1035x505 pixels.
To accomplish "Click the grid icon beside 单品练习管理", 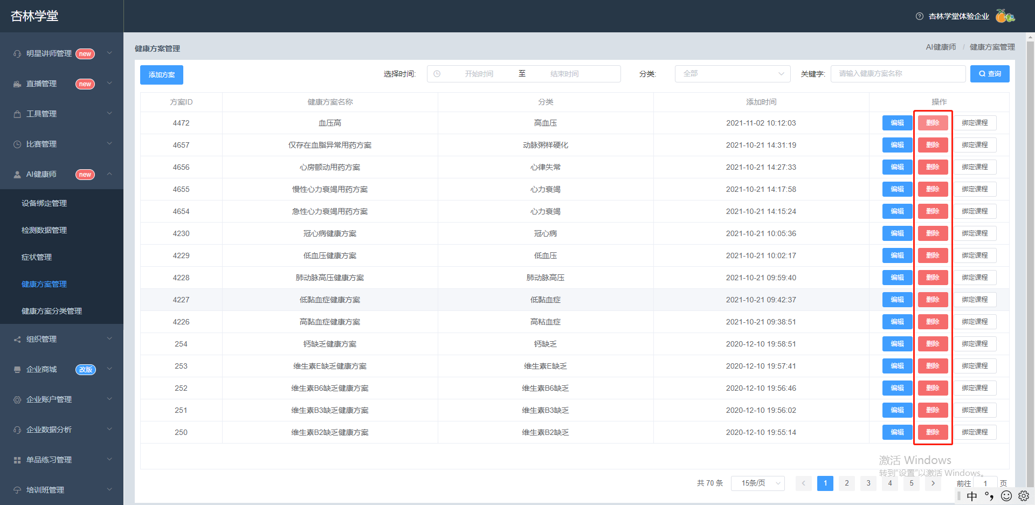I will 17,460.
